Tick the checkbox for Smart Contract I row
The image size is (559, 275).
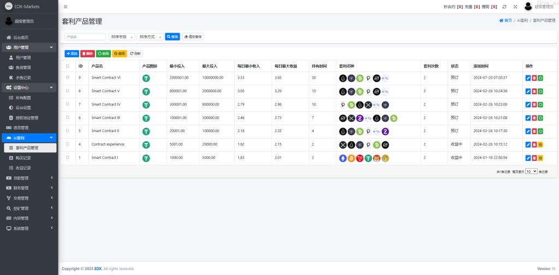(68, 158)
